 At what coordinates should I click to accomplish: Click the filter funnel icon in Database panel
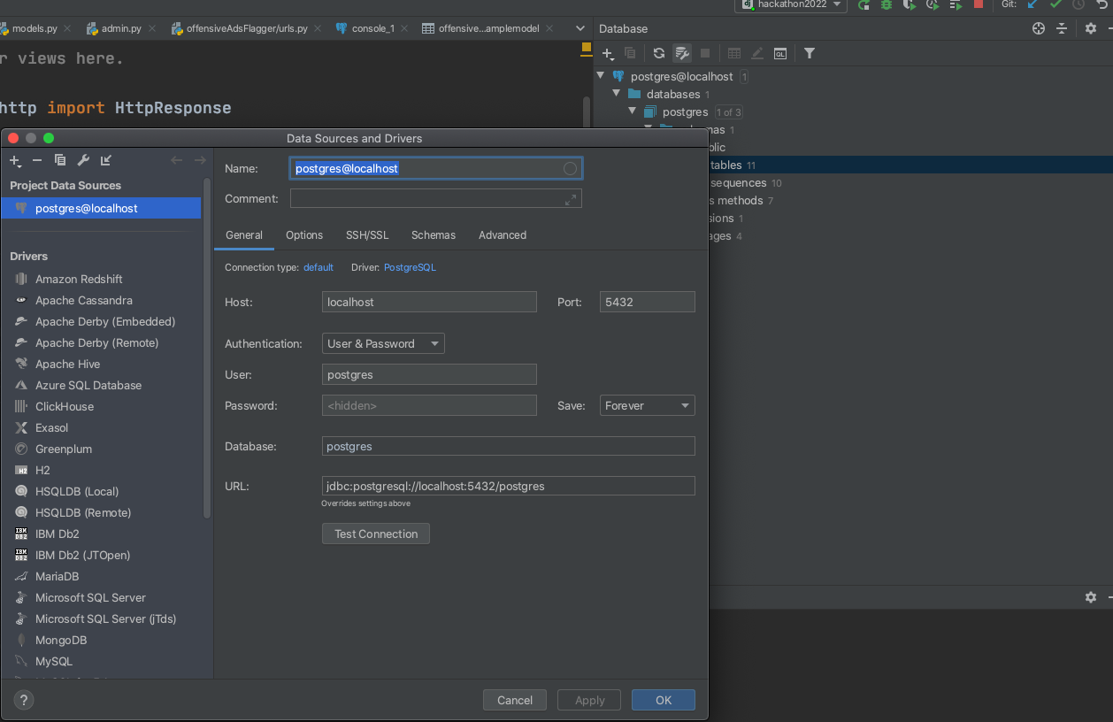click(809, 53)
